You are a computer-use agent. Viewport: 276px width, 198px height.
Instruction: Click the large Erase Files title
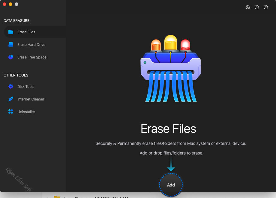pyautogui.click(x=168, y=129)
